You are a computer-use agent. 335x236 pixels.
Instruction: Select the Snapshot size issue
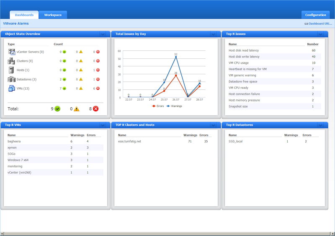coord(275,106)
